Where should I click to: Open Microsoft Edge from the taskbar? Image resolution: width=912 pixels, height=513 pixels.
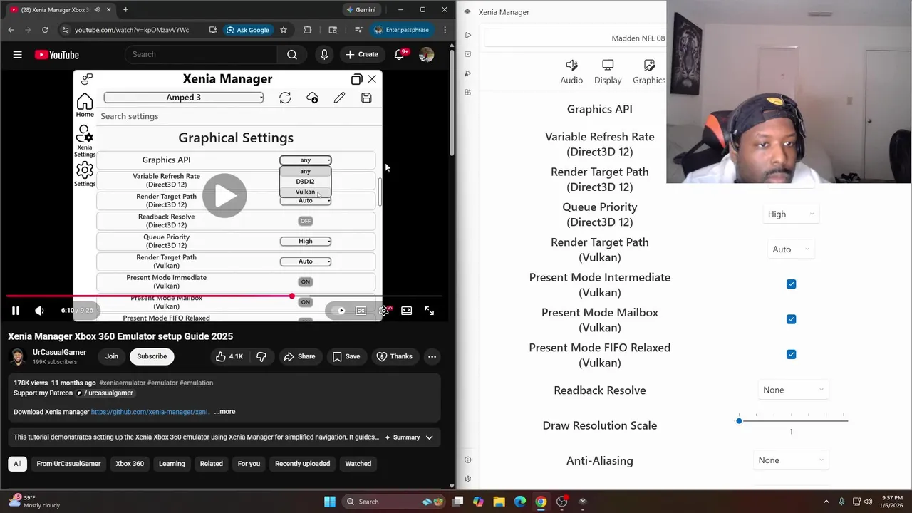click(520, 502)
